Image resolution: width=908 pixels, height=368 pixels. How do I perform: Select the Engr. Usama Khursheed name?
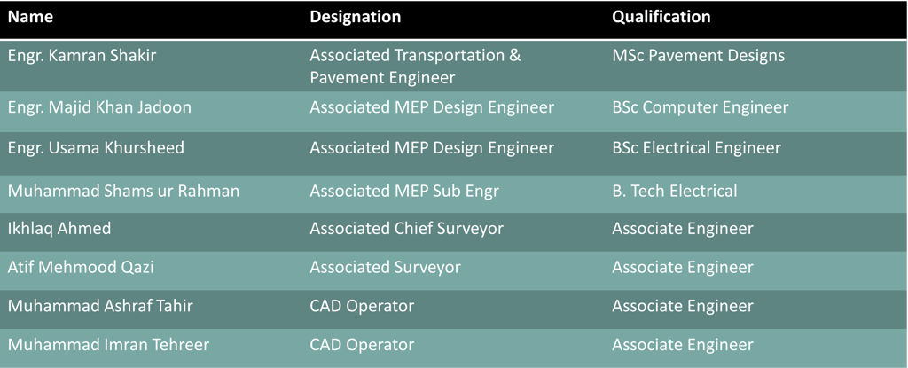(96, 148)
